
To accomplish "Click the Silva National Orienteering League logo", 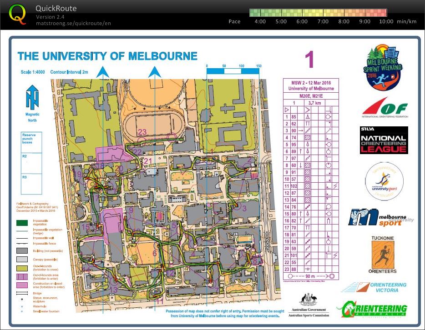I will 383,140.
